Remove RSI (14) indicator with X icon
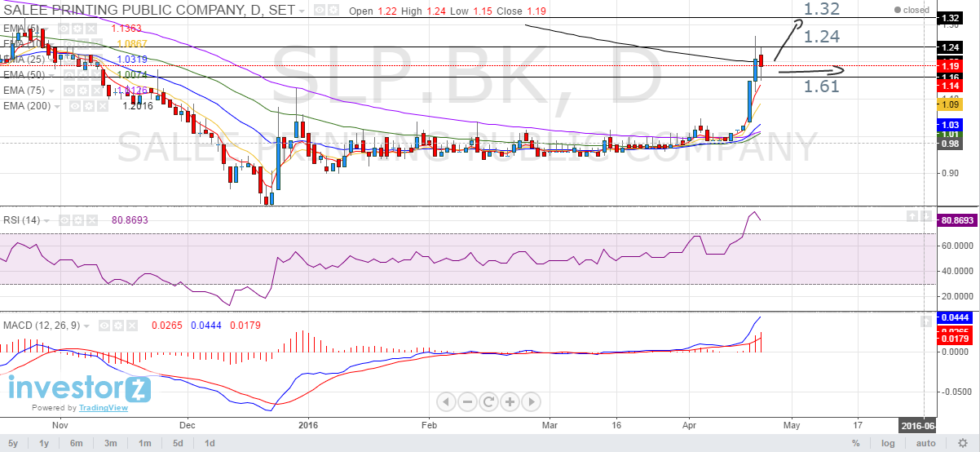 click(x=91, y=220)
